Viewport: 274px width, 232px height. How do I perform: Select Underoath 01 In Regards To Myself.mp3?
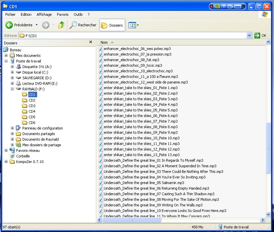153,160
